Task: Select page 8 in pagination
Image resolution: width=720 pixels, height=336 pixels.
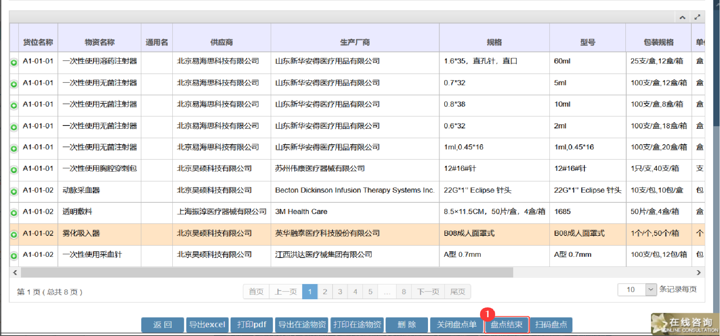Action: coord(404,292)
